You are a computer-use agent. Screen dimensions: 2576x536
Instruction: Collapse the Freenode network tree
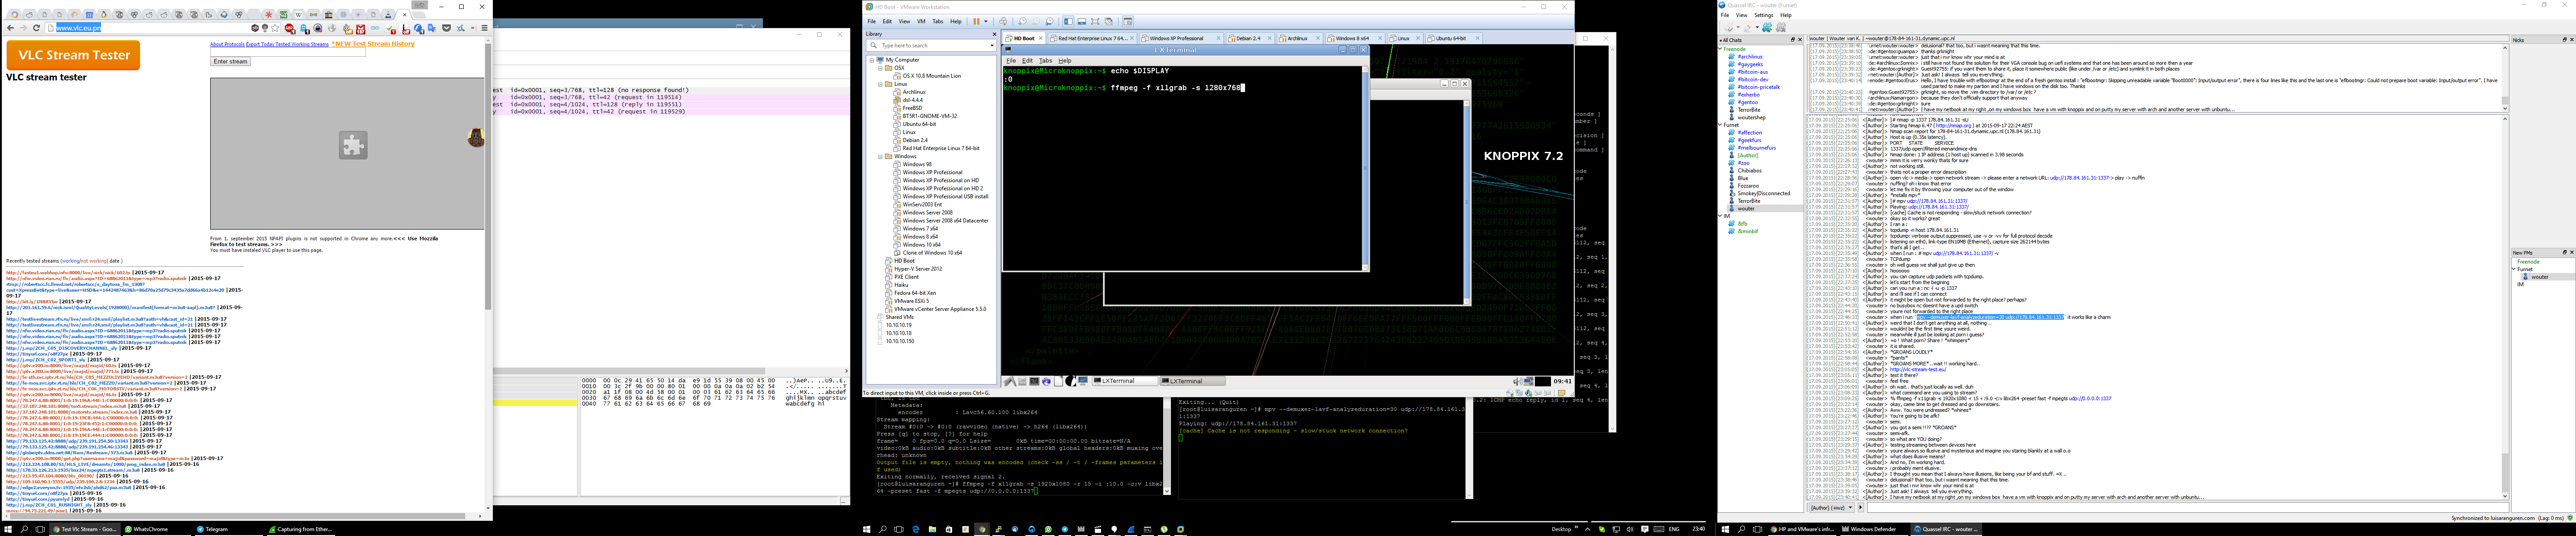pyautogui.click(x=1721, y=49)
